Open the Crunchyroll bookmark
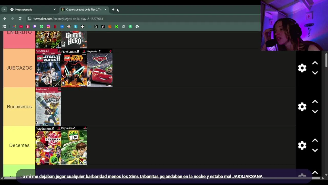 (x=110, y=26)
